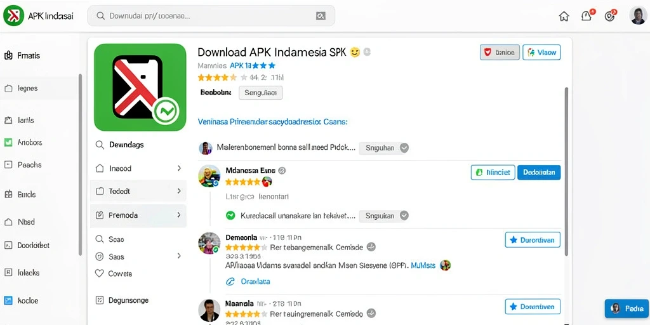Focus the top search input field
The width and height of the screenshot is (650, 325).
point(211,16)
